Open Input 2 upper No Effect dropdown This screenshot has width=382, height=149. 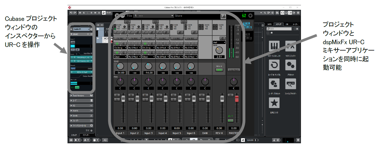click(134, 48)
